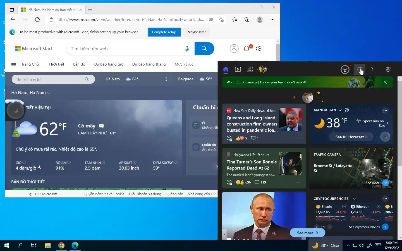Image resolution: width=402 pixels, height=251 pixels.
Task: Open the World Cup trophy tab
Action: [x=262, y=69]
